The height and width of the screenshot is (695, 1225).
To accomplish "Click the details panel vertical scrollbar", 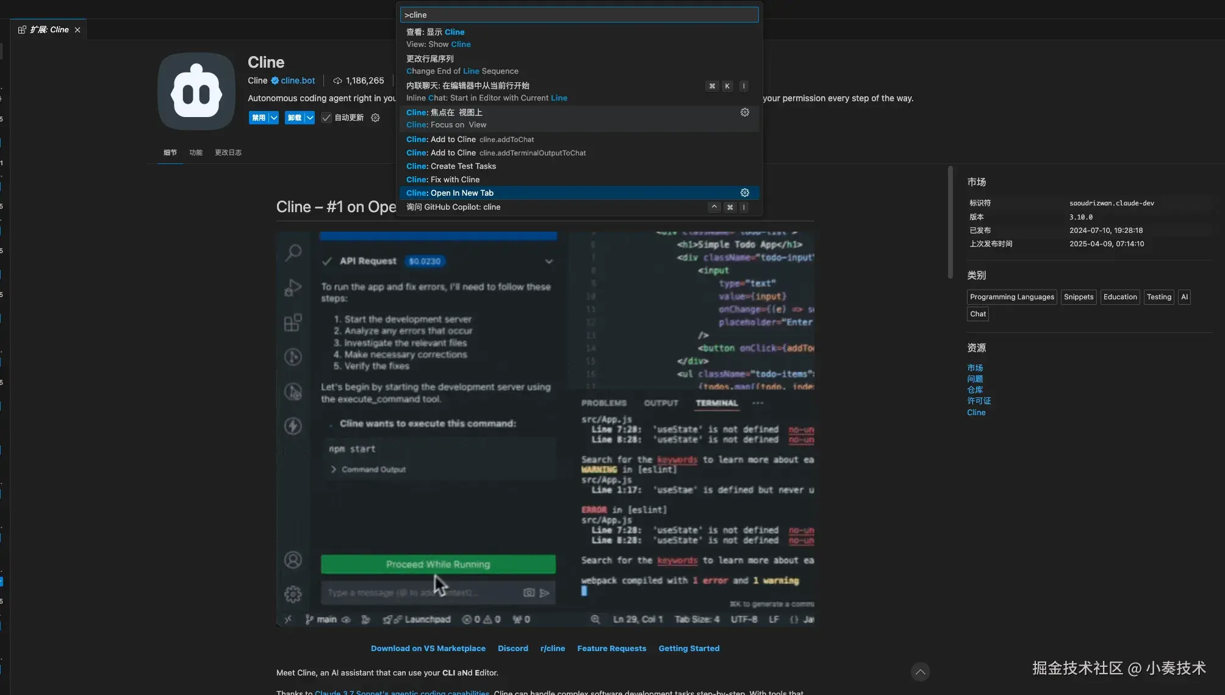I will click(950, 222).
